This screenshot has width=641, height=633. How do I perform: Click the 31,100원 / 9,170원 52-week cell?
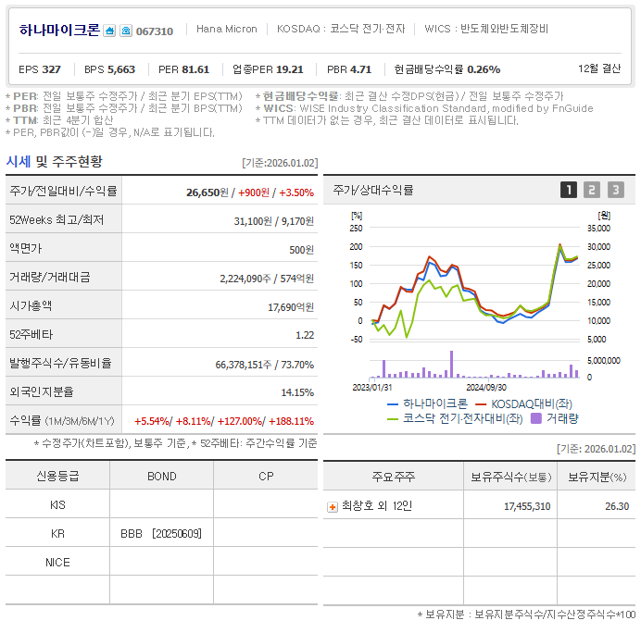click(x=274, y=221)
